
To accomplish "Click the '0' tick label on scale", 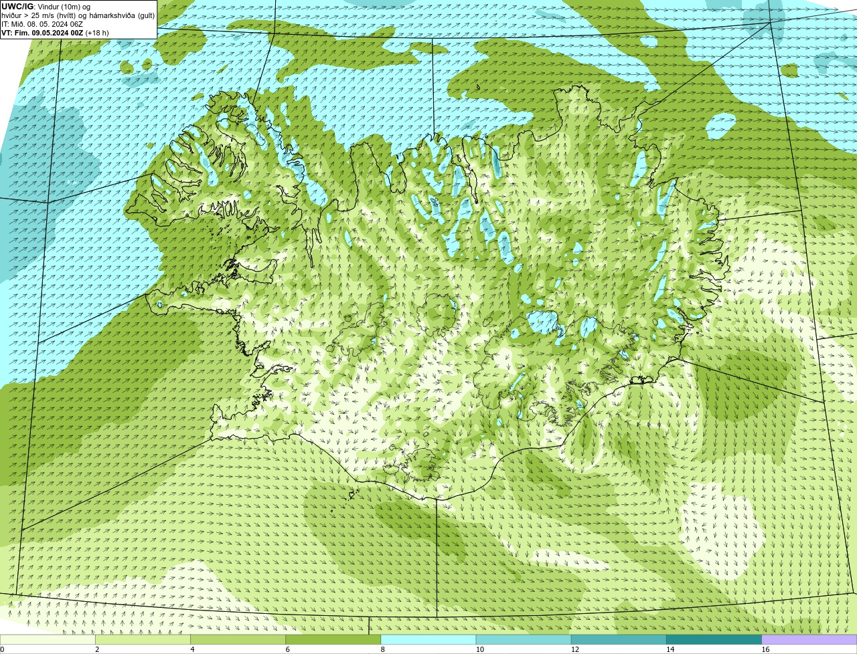I will click(2, 649).
